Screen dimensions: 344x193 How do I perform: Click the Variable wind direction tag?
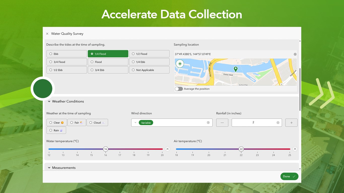(x=146, y=123)
